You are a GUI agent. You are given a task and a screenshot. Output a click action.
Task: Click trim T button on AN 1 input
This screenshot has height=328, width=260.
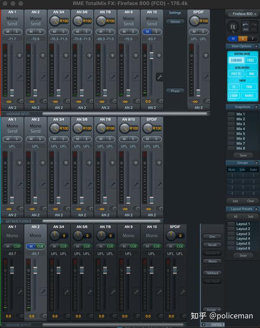point(19,55)
